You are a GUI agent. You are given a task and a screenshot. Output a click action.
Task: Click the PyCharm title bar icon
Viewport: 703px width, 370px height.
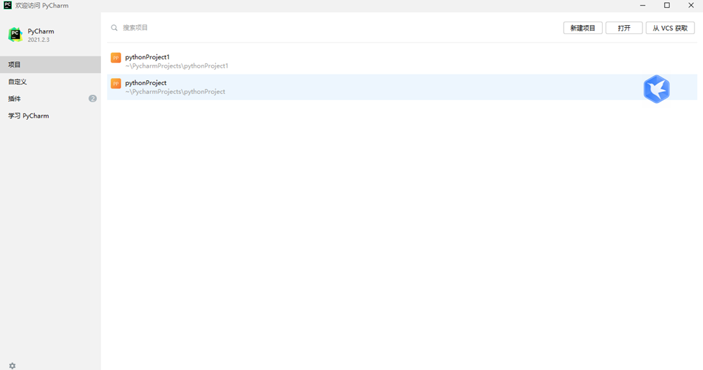(8, 6)
